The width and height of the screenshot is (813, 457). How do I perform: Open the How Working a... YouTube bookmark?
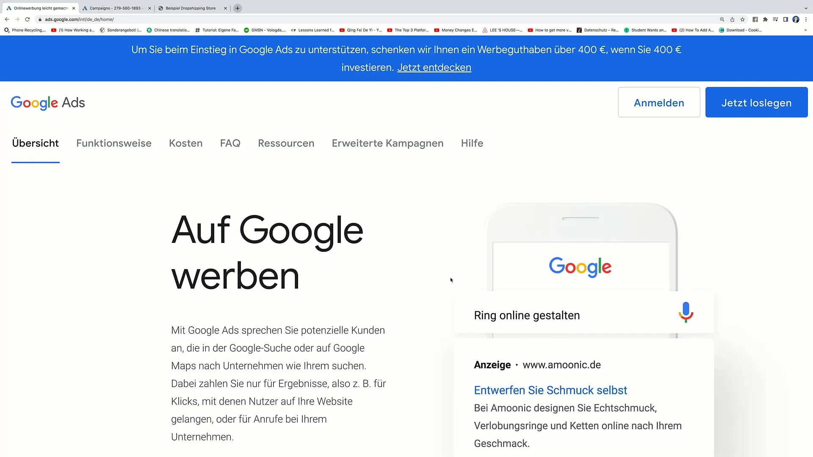pyautogui.click(x=73, y=30)
